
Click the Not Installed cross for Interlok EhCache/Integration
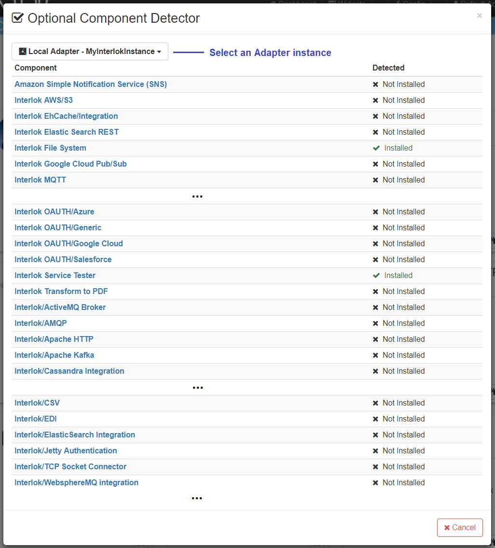coord(375,116)
